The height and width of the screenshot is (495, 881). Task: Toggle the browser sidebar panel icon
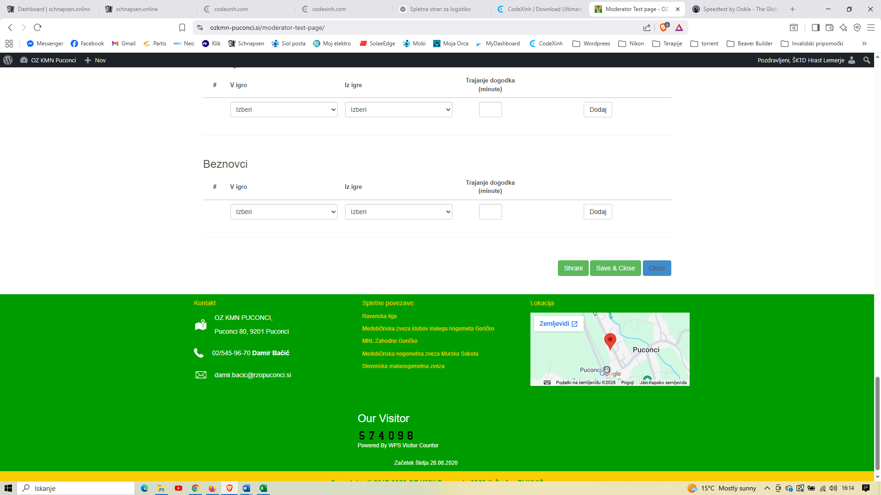pos(815,27)
